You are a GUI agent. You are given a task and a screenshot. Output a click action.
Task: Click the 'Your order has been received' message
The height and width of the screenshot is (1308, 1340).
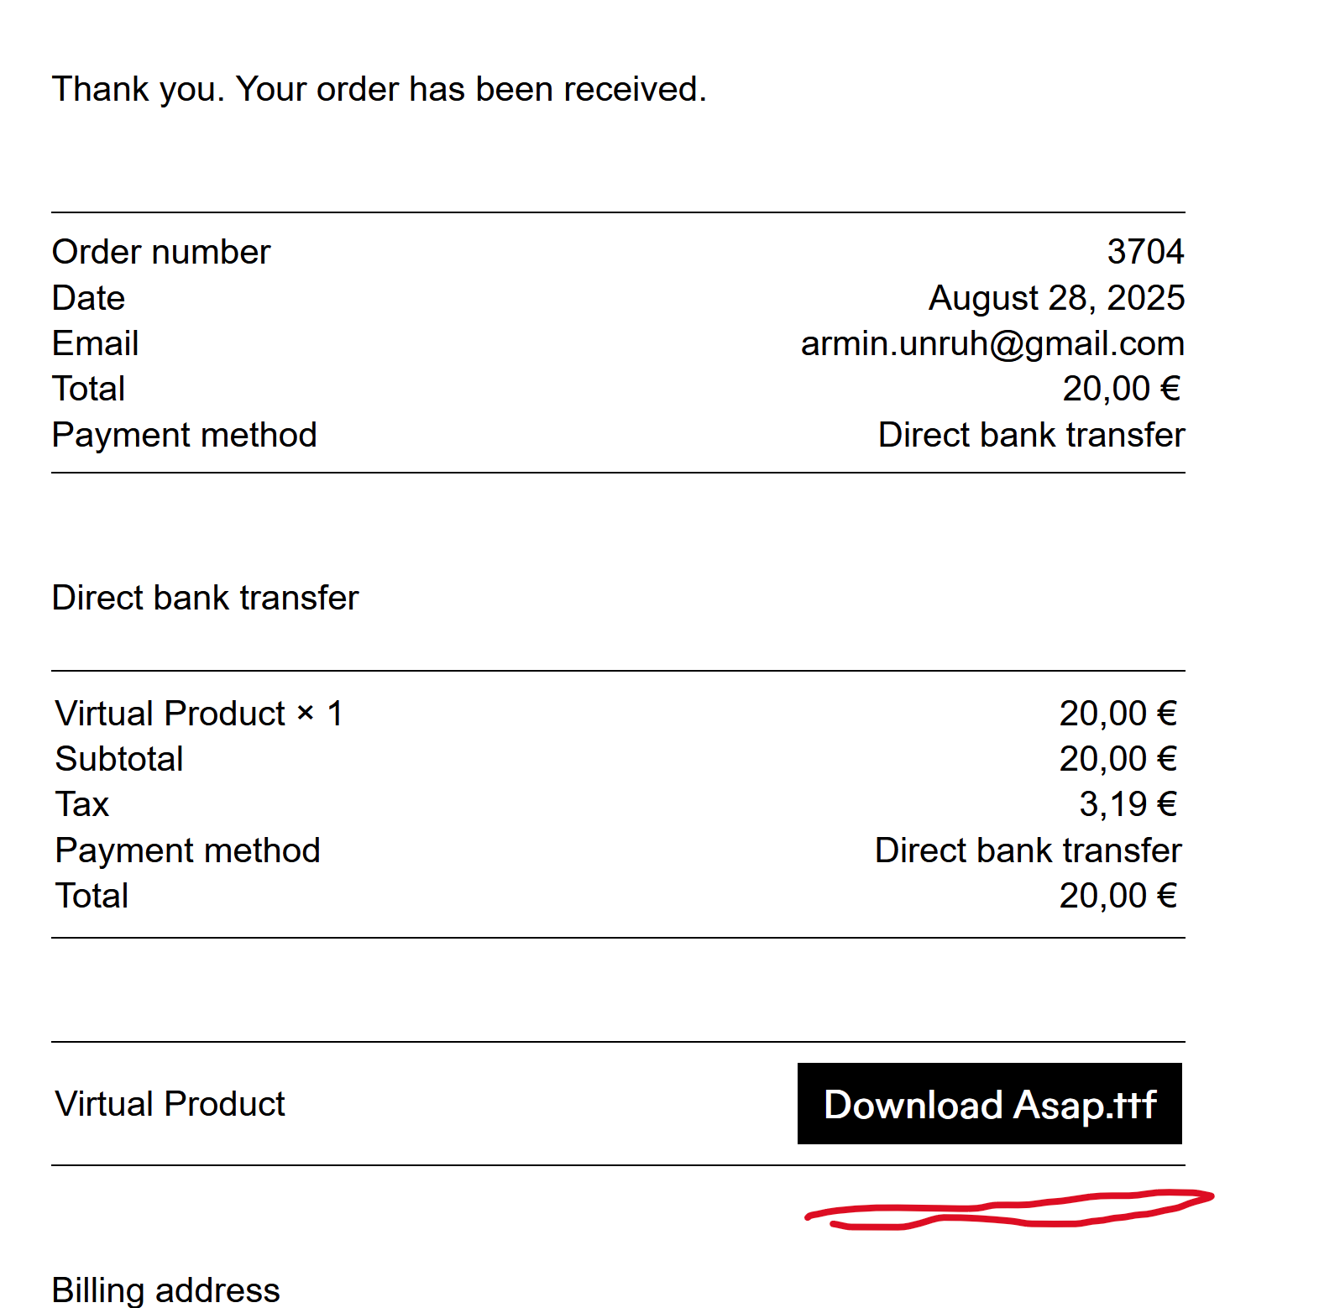379,89
